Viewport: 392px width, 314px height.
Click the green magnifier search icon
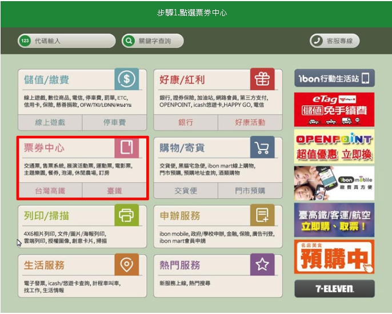[x=129, y=41]
